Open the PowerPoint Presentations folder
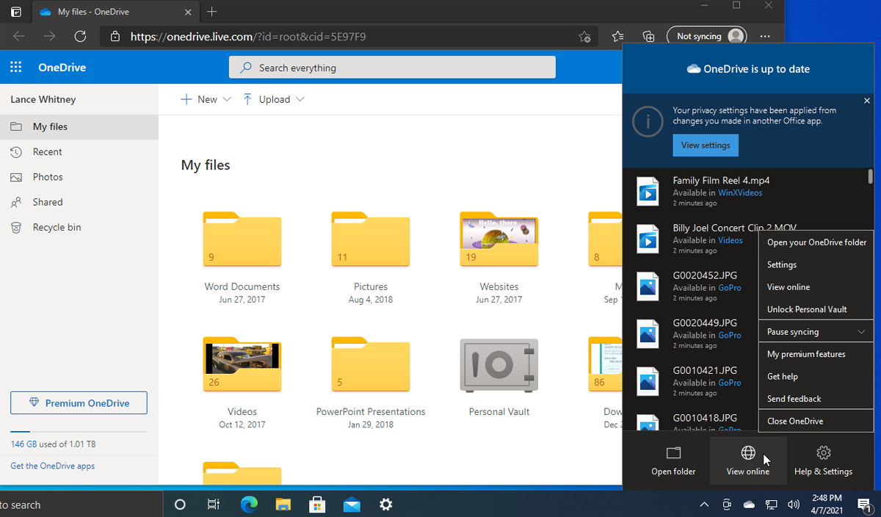Viewport: 881px width, 517px height. point(371,364)
